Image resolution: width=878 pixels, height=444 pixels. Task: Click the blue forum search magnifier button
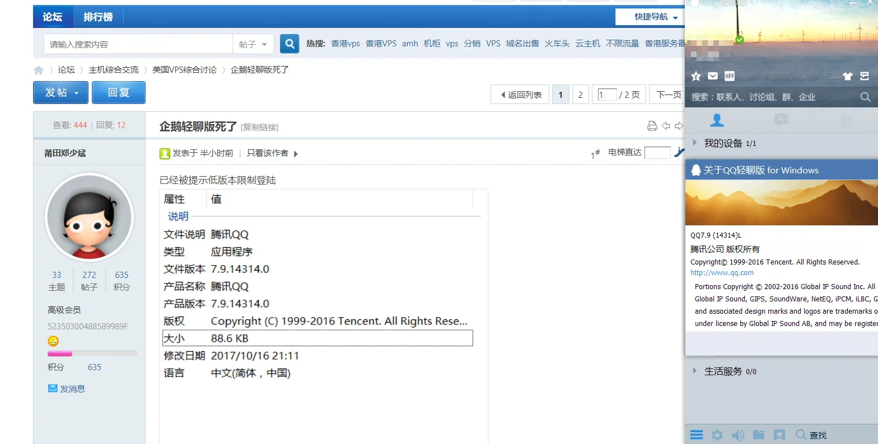(289, 44)
